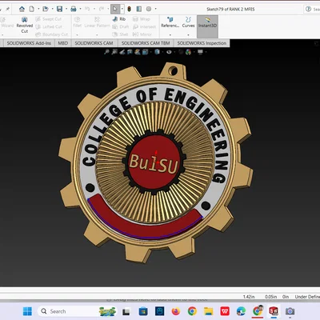Print the document with the Print icon

point(74,9)
